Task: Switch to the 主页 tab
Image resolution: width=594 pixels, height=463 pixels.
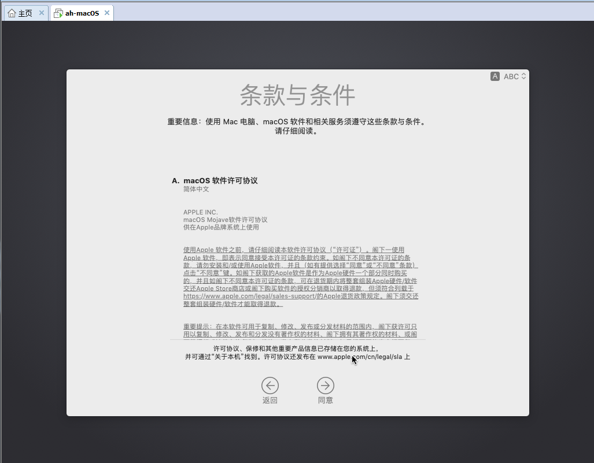Action: 25,13
